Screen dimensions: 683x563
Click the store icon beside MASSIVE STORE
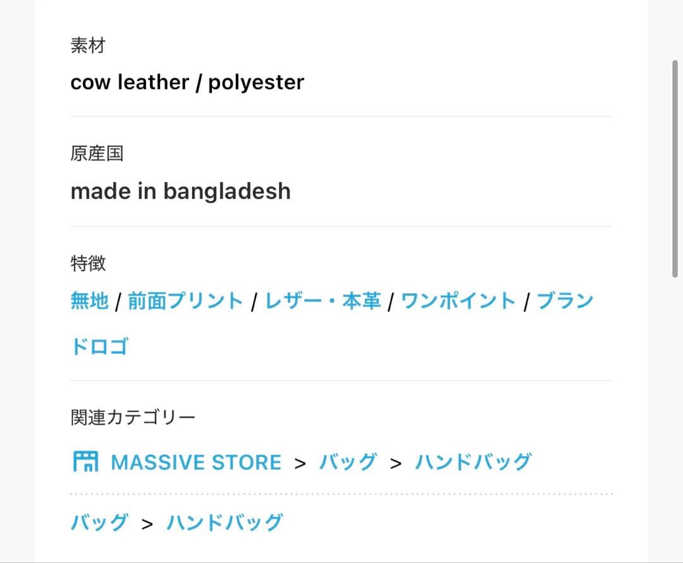85,462
